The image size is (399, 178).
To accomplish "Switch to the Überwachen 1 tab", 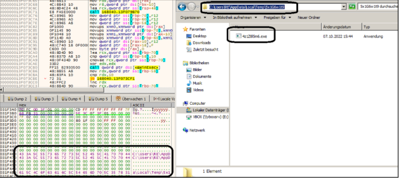I will [x=131, y=98].
